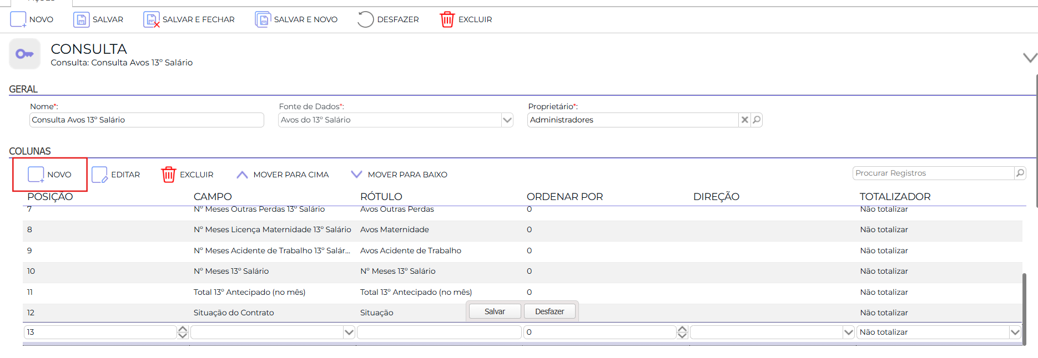The image size is (1038, 358).
Task: Open the Totalizador dropdown in new row
Action: (x=1015, y=333)
